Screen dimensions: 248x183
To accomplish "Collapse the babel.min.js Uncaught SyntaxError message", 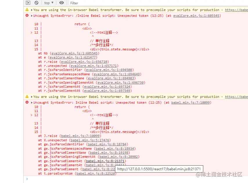I will [x=32, y=103].
